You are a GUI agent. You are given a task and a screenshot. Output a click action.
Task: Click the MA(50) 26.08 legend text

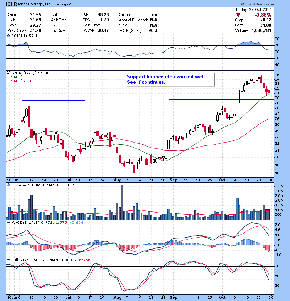[x=21, y=81]
